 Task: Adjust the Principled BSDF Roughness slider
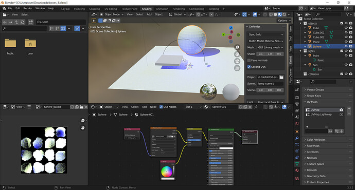tap(221, 163)
